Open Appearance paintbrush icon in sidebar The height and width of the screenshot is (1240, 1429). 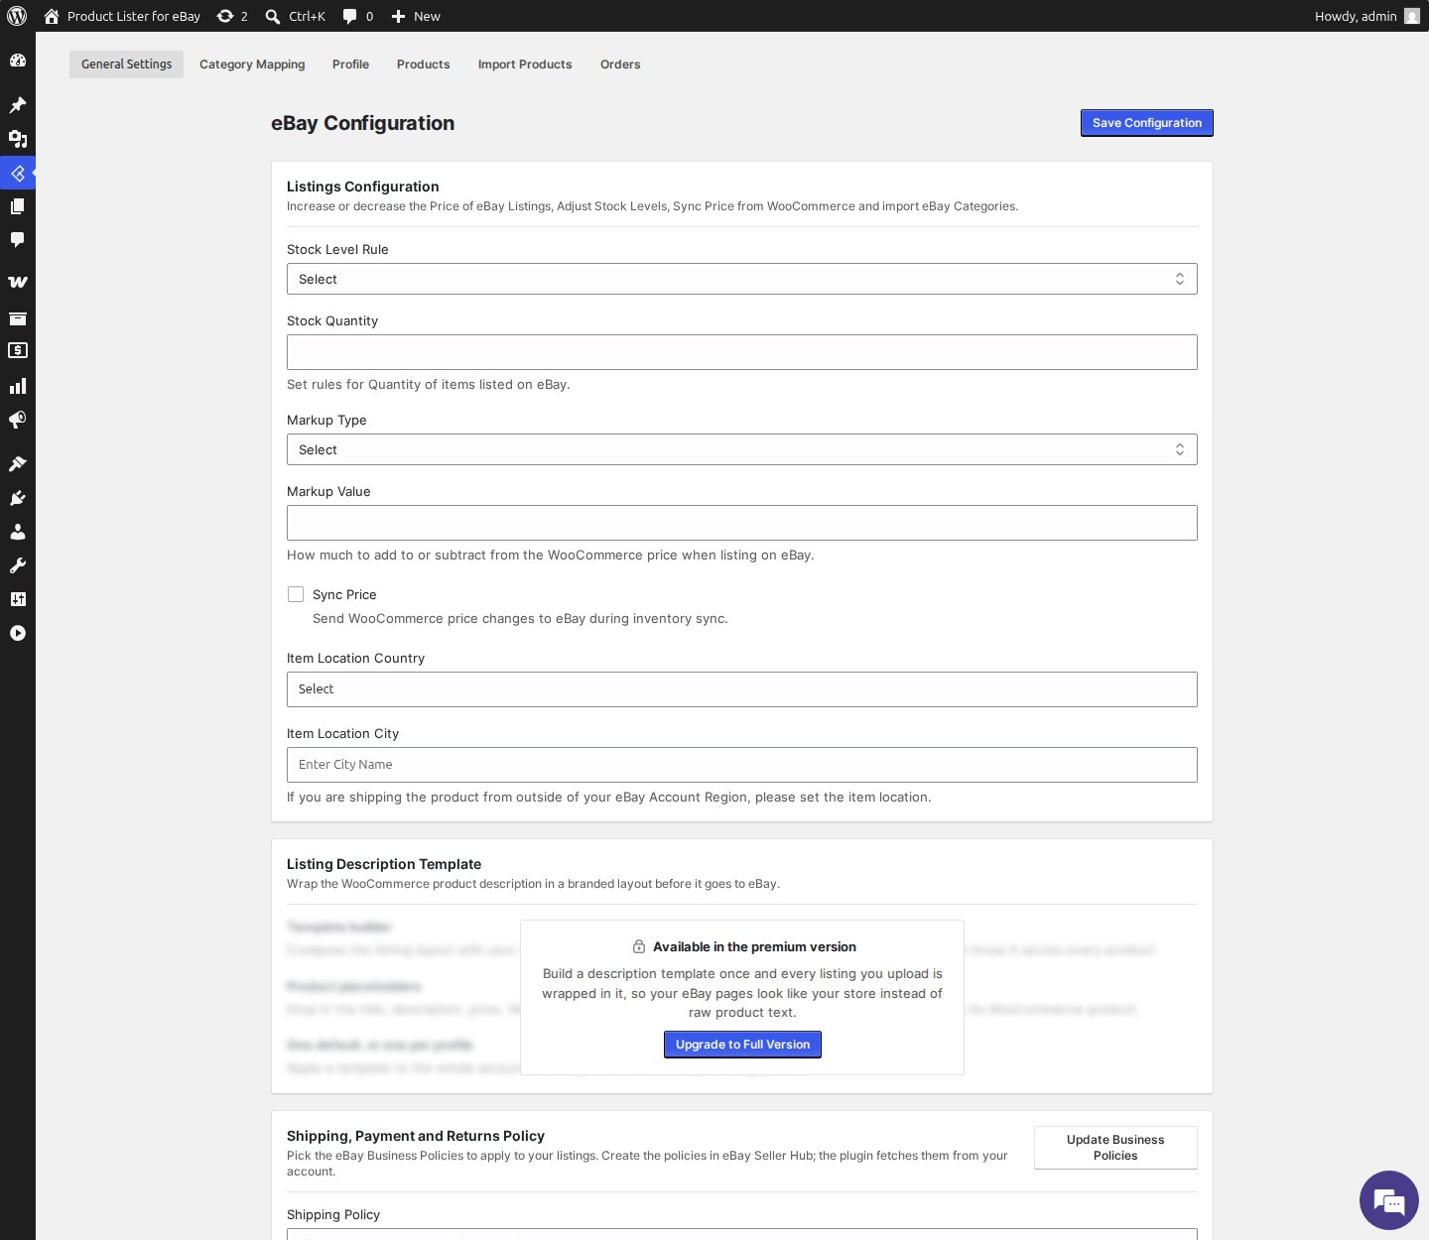(18, 463)
